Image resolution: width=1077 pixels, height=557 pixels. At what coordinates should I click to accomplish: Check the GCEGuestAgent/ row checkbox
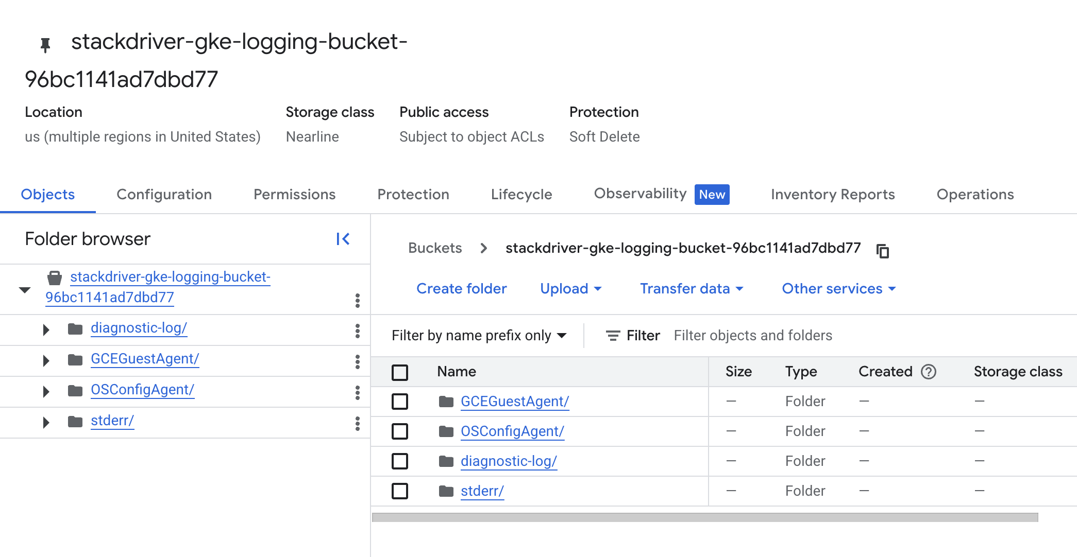coord(400,402)
